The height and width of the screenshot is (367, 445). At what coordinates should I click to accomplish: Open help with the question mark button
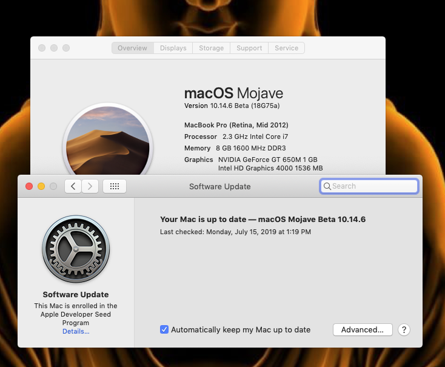(404, 330)
